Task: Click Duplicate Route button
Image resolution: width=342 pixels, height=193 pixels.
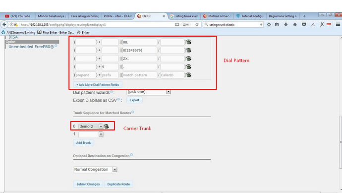Action: tap(118, 184)
